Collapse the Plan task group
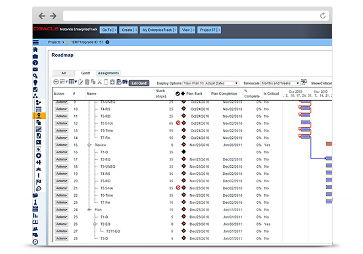The image size is (363, 254). point(89,210)
